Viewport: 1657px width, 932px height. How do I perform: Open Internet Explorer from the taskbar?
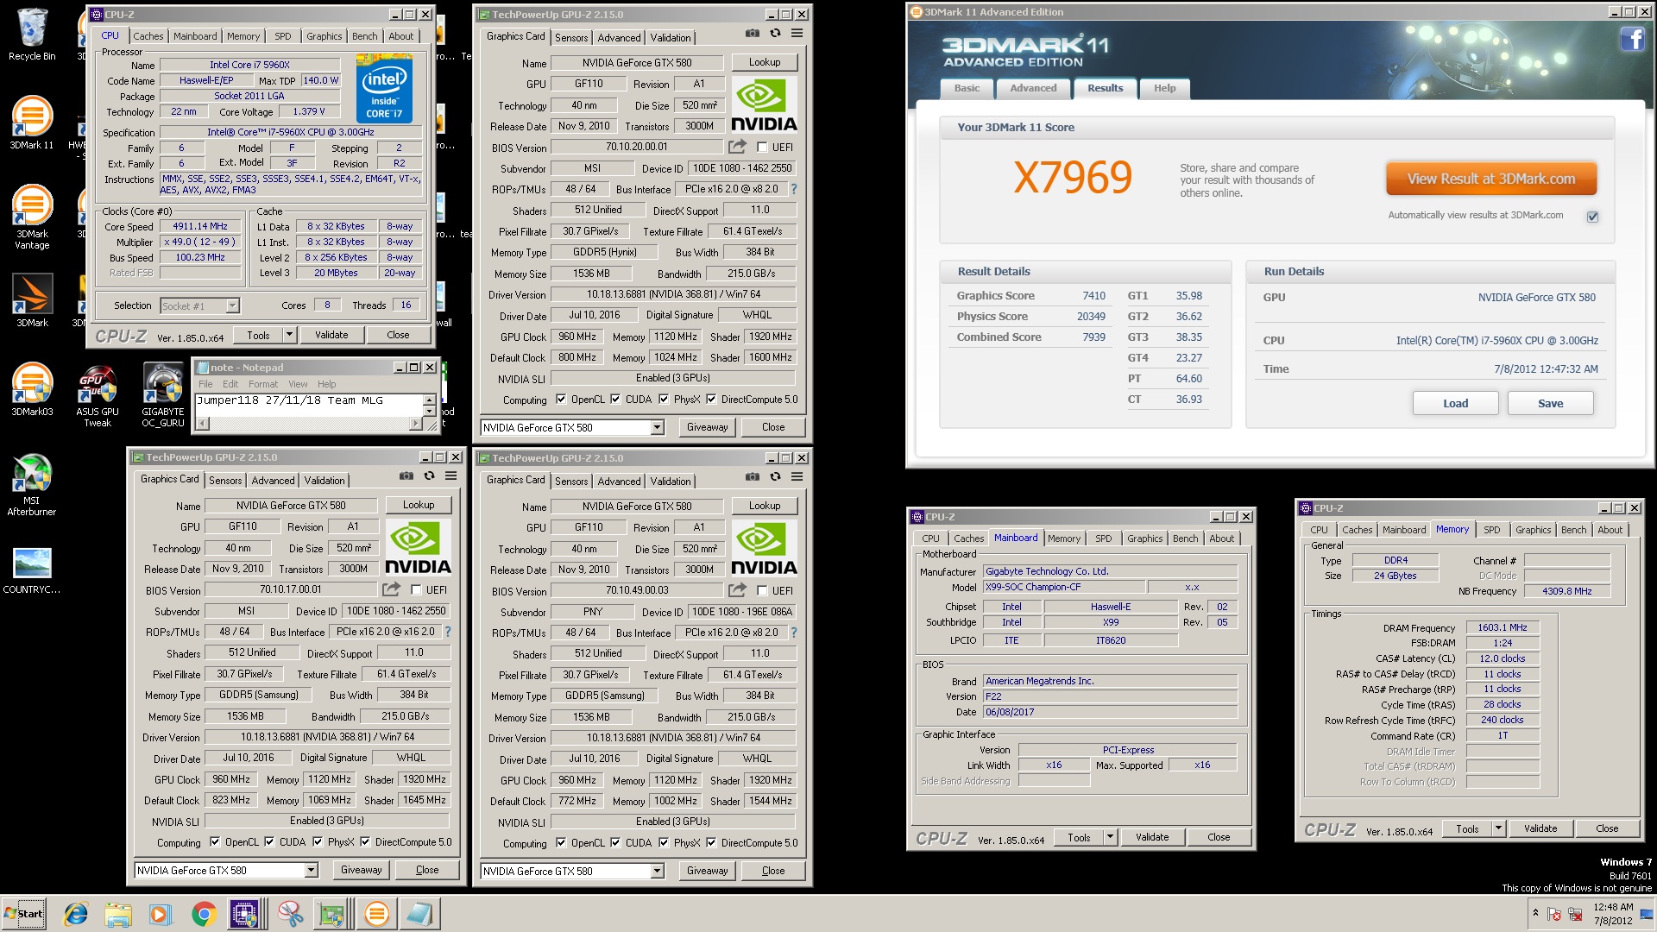coord(76,914)
